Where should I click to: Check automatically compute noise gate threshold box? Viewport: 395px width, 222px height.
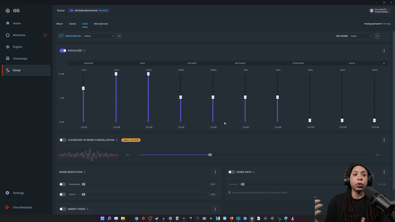229,193
